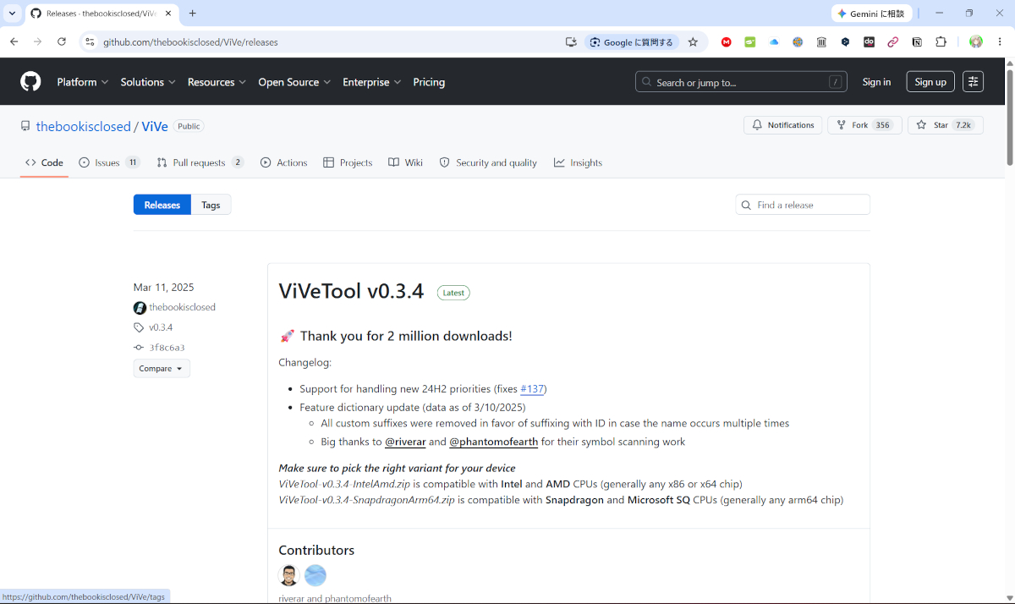Open the Compare dropdown
The image size is (1015, 604).
point(162,369)
